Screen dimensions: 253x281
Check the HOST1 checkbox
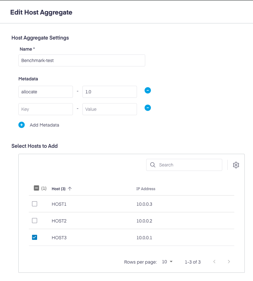[35, 204]
